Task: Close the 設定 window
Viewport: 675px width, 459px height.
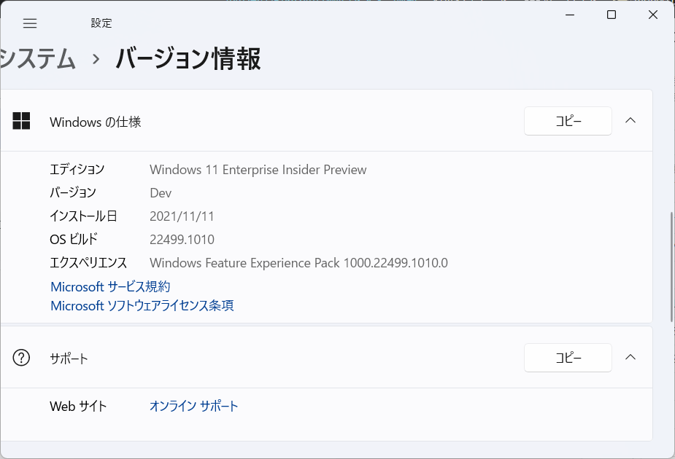Action: [652, 15]
